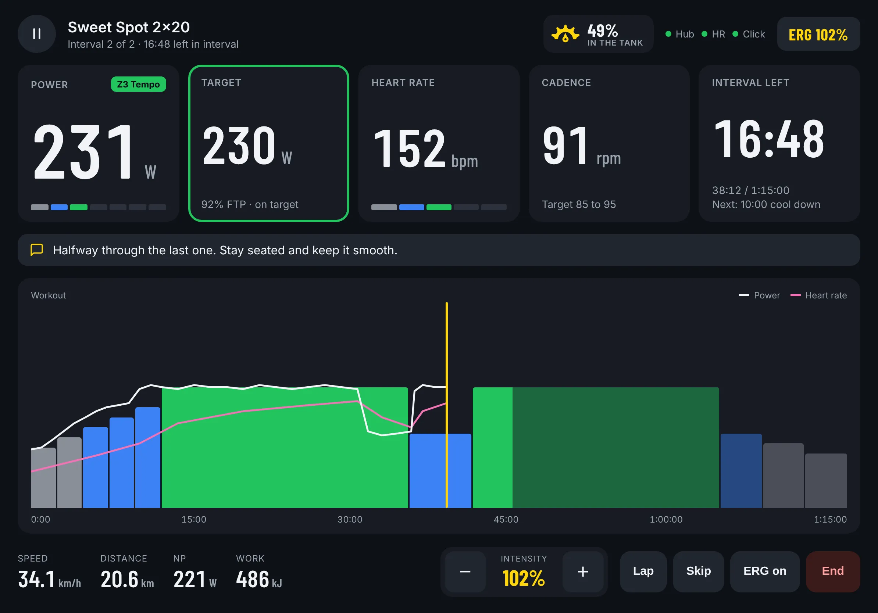Skip the current interval

pyautogui.click(x=698, y=571)
